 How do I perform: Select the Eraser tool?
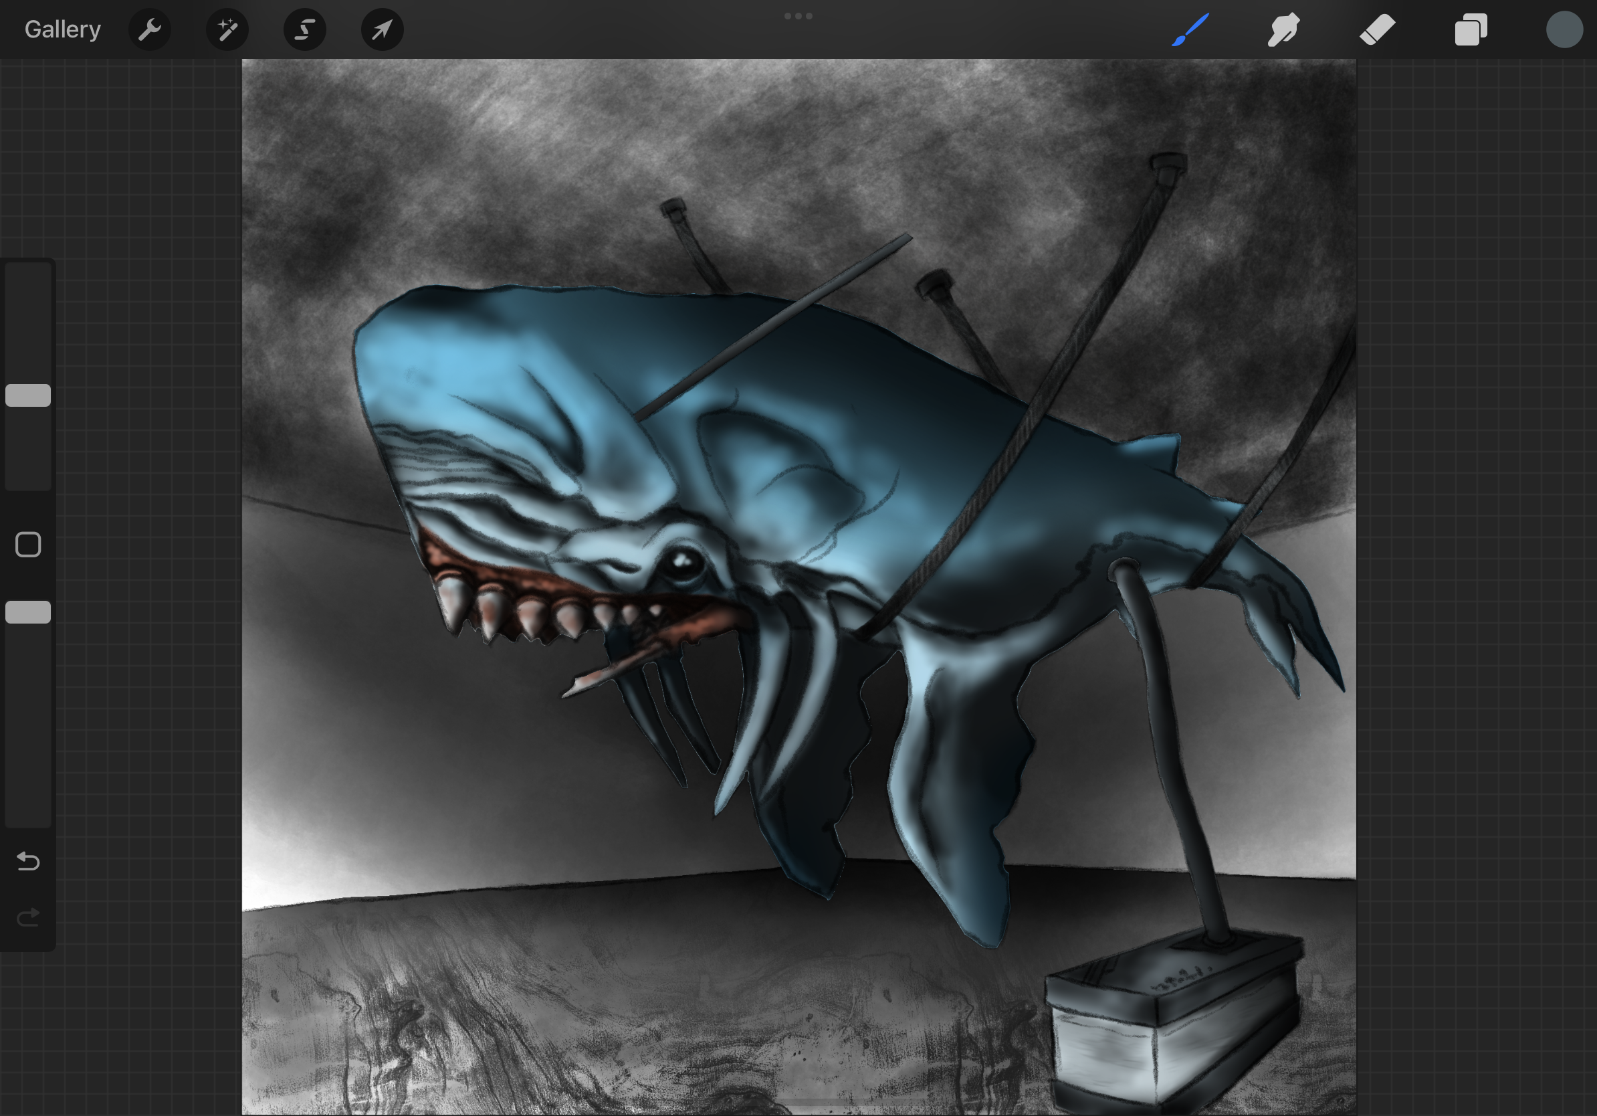pos(1377,29)
